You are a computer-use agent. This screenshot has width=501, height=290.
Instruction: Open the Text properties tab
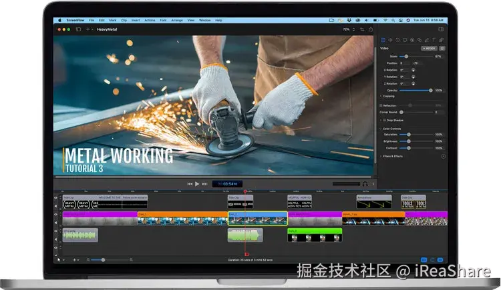[434, 40]
